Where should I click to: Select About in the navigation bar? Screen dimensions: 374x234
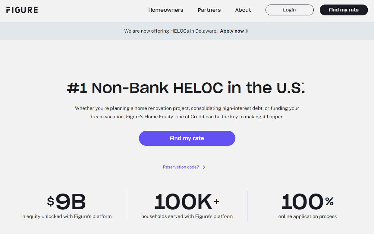coord(243,10)
